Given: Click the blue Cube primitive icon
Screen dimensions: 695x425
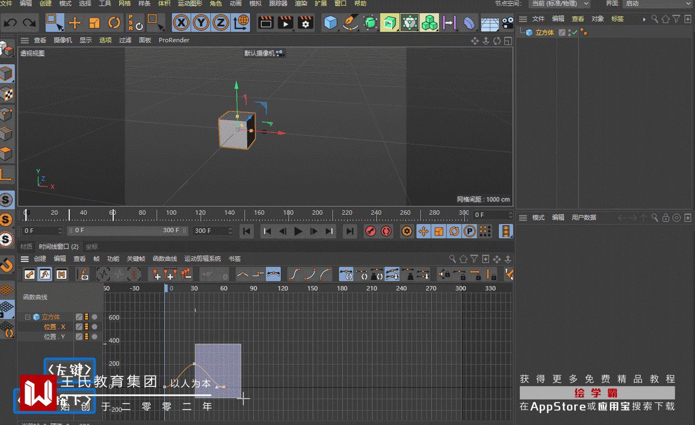Looking at the screenshot, I should pos(330,23).
